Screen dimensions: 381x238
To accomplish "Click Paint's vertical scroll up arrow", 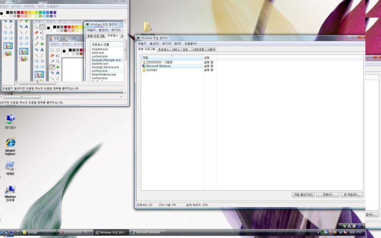I will point(125,22).
